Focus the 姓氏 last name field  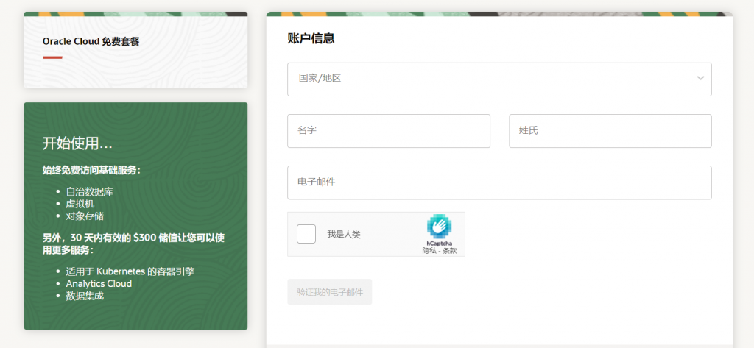pyautogui.click(x=610, y=131)
